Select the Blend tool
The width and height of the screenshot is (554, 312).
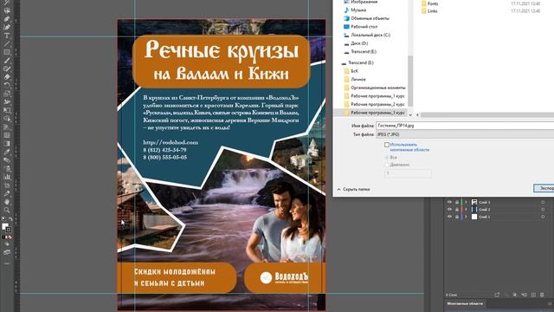(7, 159)
